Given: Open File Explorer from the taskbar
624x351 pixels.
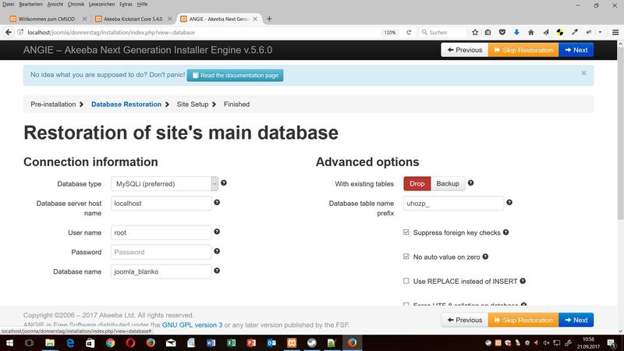Looking at the screenshot, I should [50, 342].
